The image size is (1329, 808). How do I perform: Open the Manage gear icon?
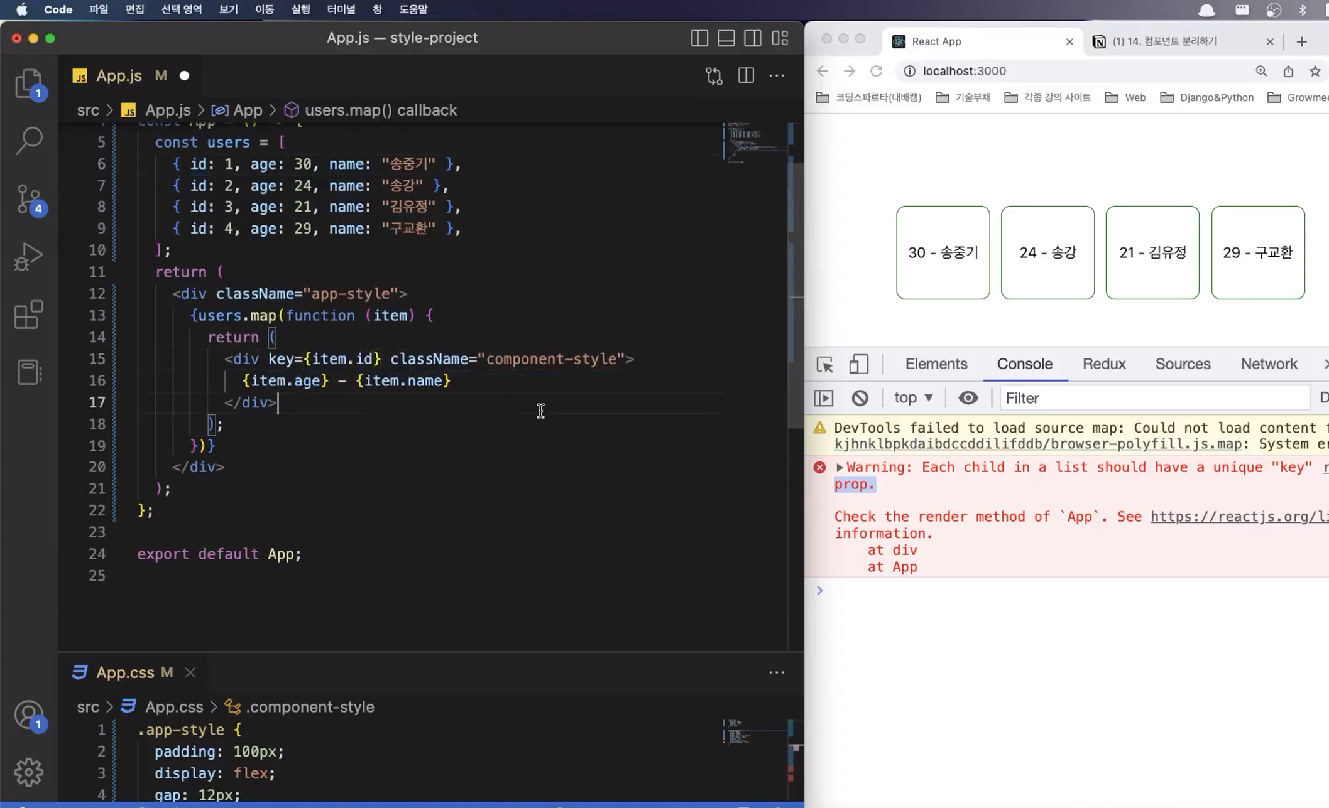click(28, 772)
